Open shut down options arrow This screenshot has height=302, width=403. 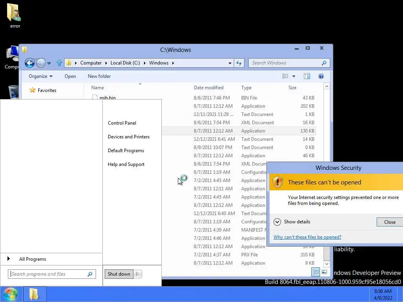tap(137, 274)
